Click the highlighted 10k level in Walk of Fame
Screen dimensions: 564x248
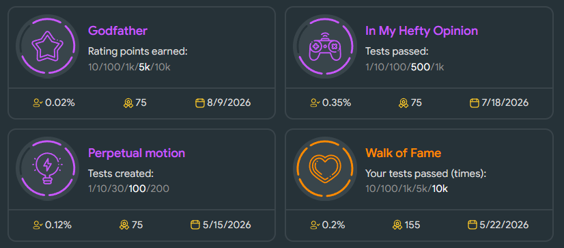(440, 189)
